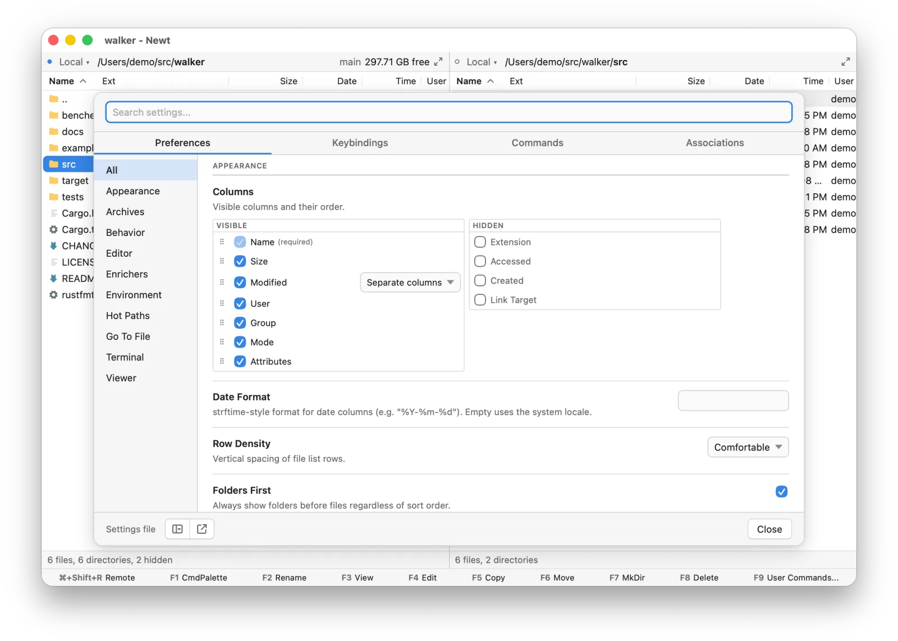Viewport: 898px width, 641px height.
Task: Toggle sort on right pane Name header
Action: pyautogui.click(x=475, y=81)
